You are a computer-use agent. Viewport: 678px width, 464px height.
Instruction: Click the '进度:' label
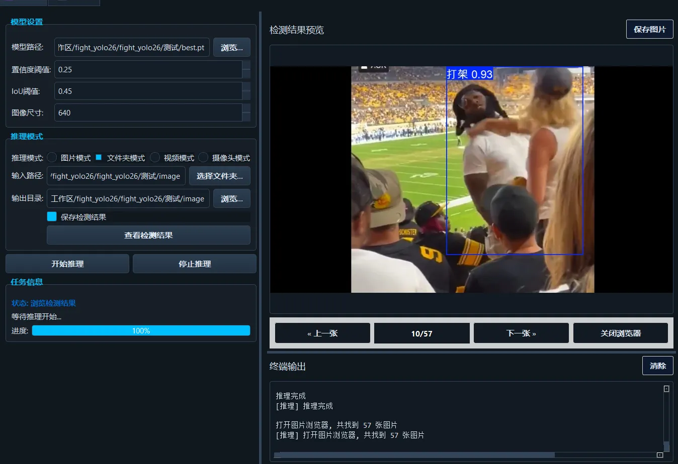[20, 331]
